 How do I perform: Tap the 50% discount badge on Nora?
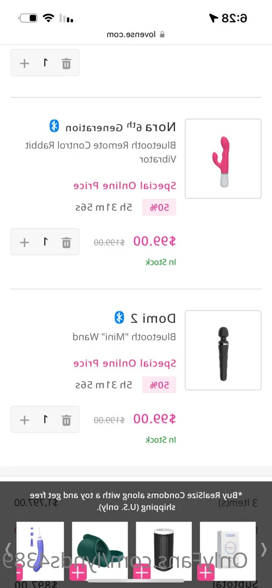(x=159, y=207)
